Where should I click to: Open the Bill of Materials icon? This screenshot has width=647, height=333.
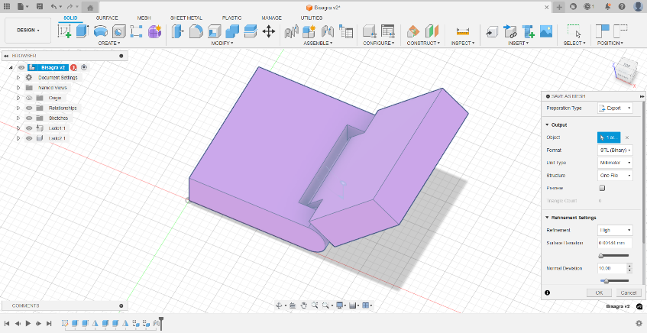pos(346,31)
